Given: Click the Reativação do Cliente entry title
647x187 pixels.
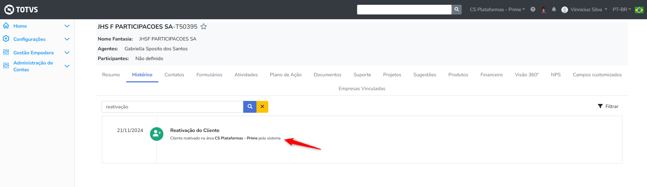Looking at the screenshot, I should (195, 130).
